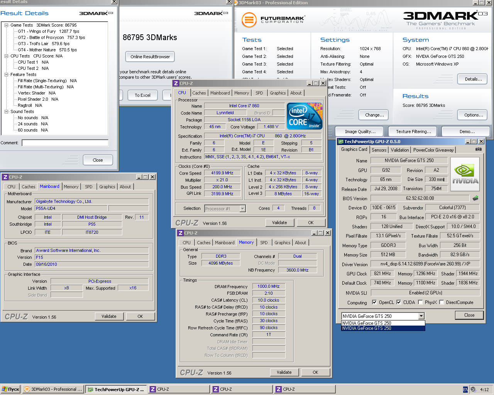Image resolution: width=494 pixels, height=395 pixels.
Task: Open Memory tab in Mainboard CPU-Z window
Action: point(71,187)
